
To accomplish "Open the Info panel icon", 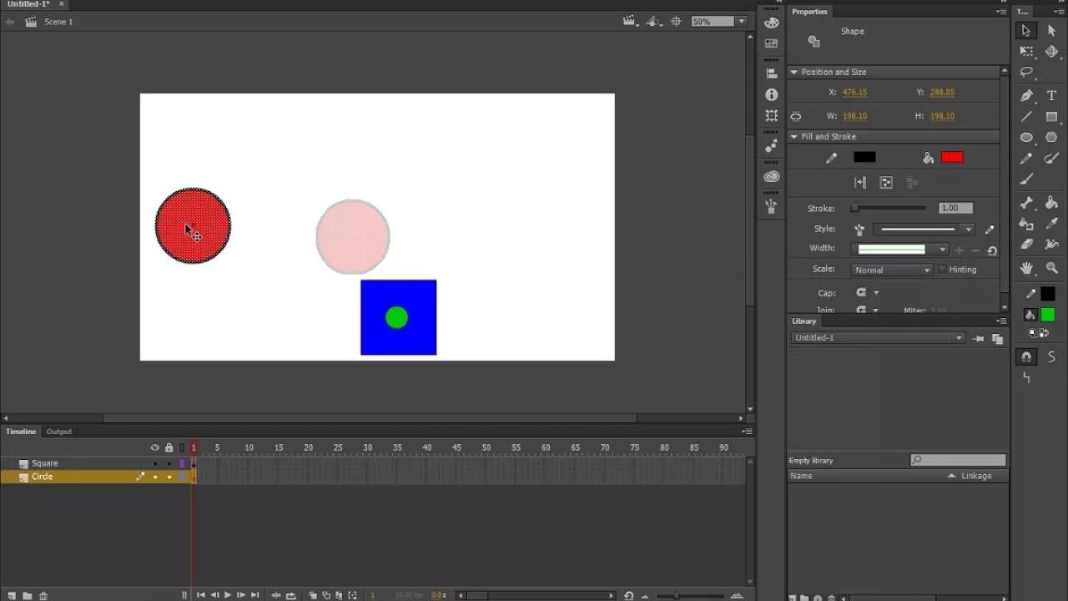I will [x=771, y=94].
